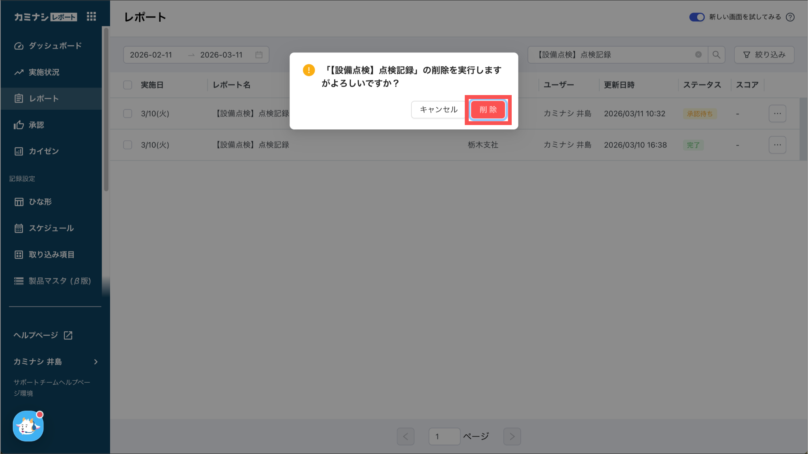
Task: Check the 完了 status report row checkbox
Action: [127, 145]
